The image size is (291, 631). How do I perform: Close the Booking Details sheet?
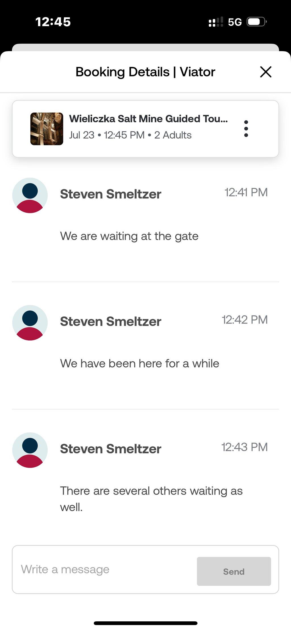(266, 72)
